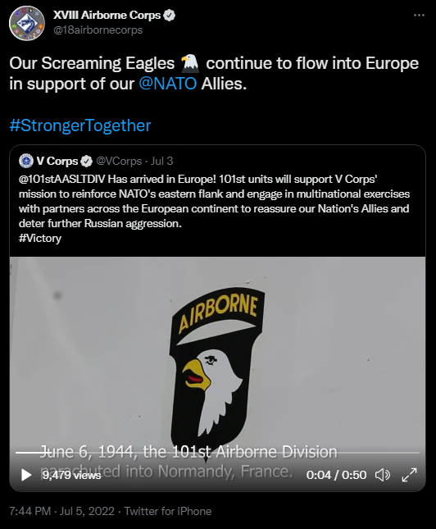Click the 101st Airborne eagle video frame

[217, 354]
